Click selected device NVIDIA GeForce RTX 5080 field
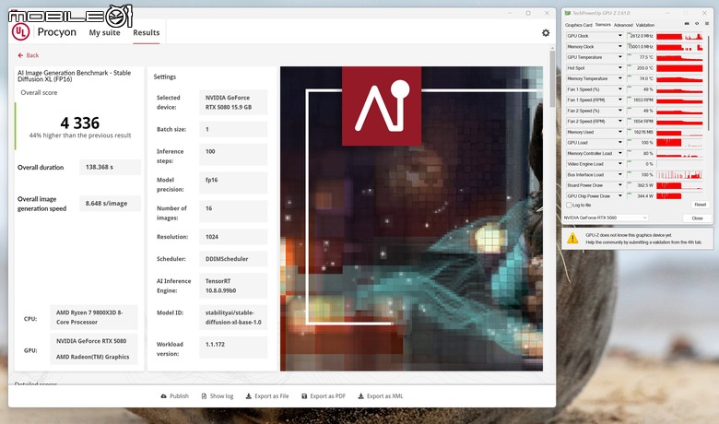719x424 pixels. tap(233, 102)
